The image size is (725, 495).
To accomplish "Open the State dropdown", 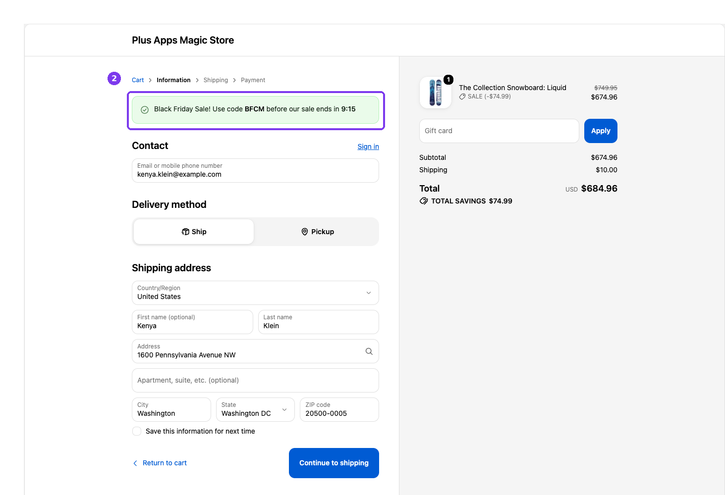I will click(255, 409).
